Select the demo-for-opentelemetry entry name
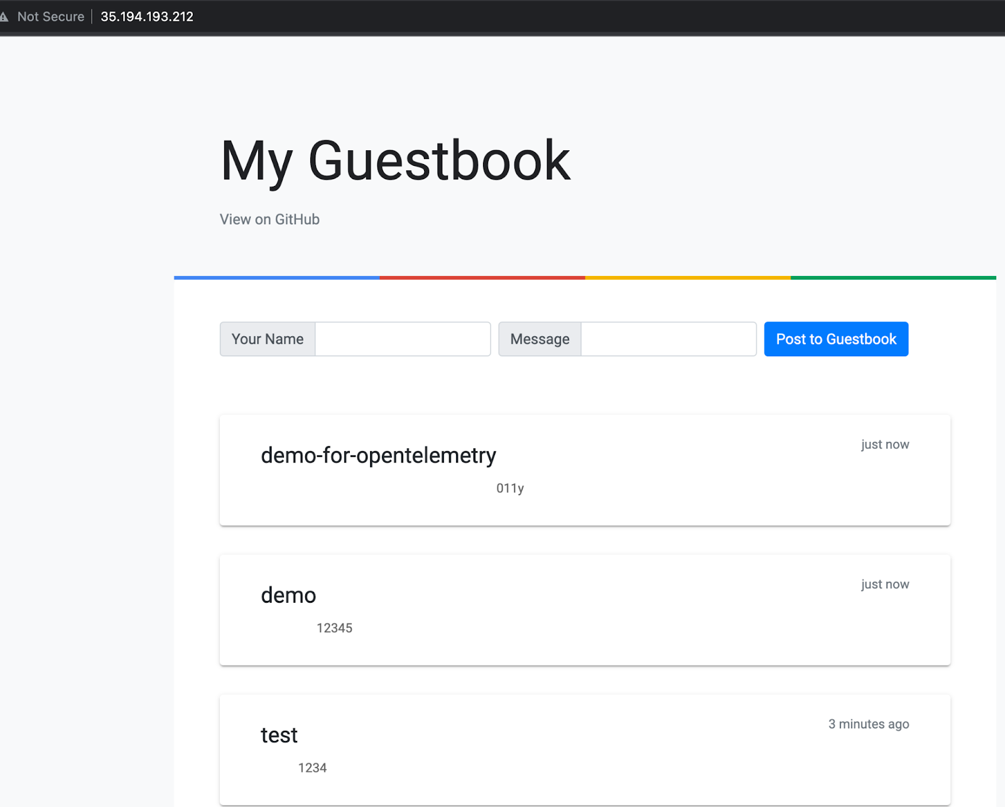Viewport: 1005px width, 807px height. pyautogui.click(x=379, y=455)
